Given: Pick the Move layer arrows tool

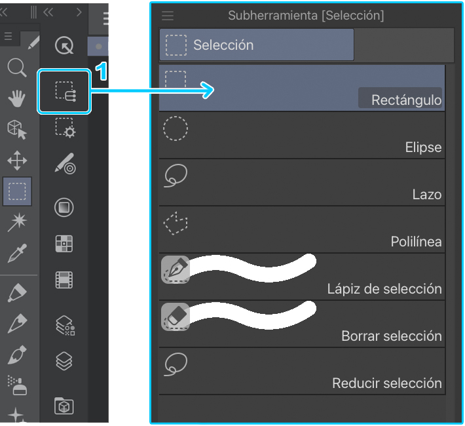Looking at the screenshot, I should [16, 161].
